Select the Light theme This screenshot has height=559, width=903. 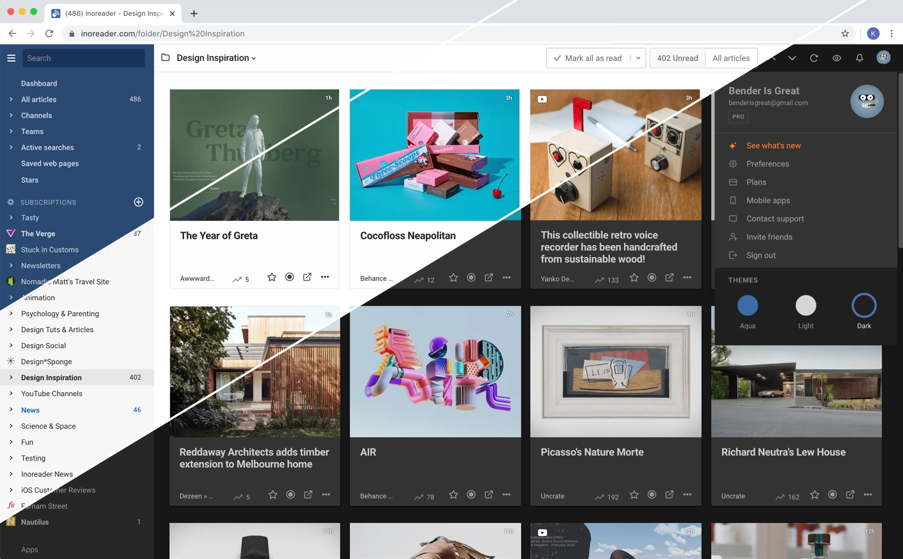click(805, 305)
